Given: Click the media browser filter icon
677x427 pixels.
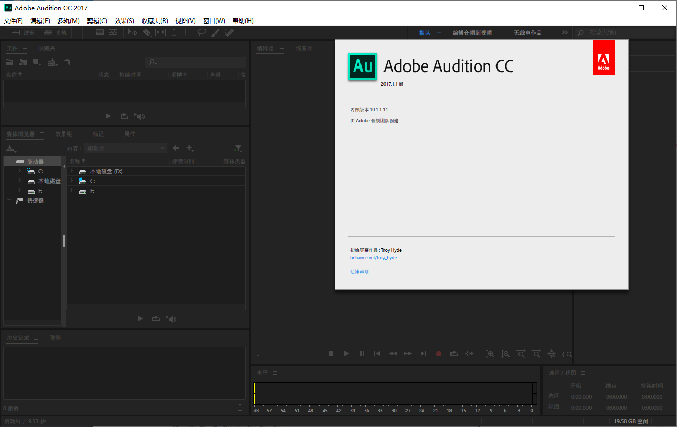Looking at the screenshot, I should (x=238, y=148).
